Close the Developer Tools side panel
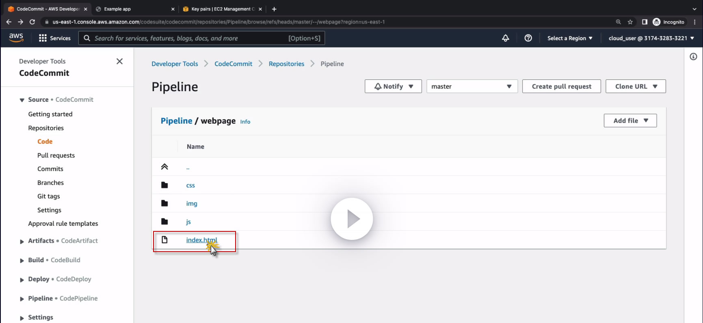703x323 pixels. click(119, 61)
